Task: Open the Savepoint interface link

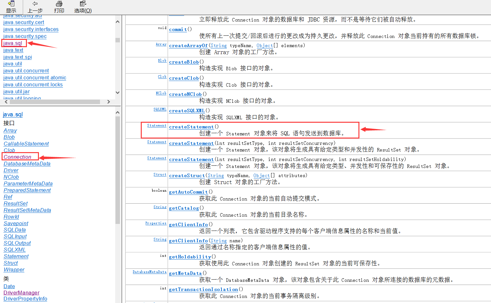Action: (x=16, y=224)
